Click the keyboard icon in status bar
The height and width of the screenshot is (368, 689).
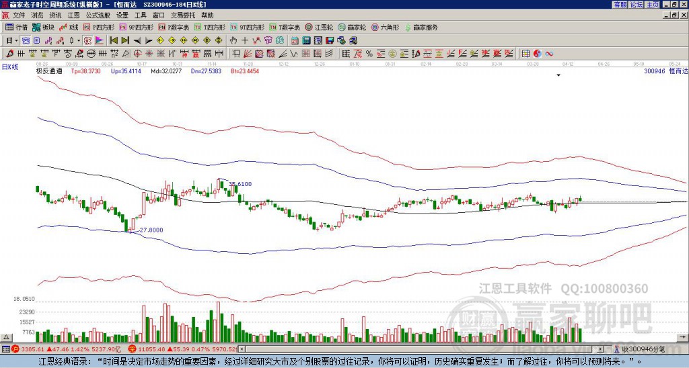point(5,349)
